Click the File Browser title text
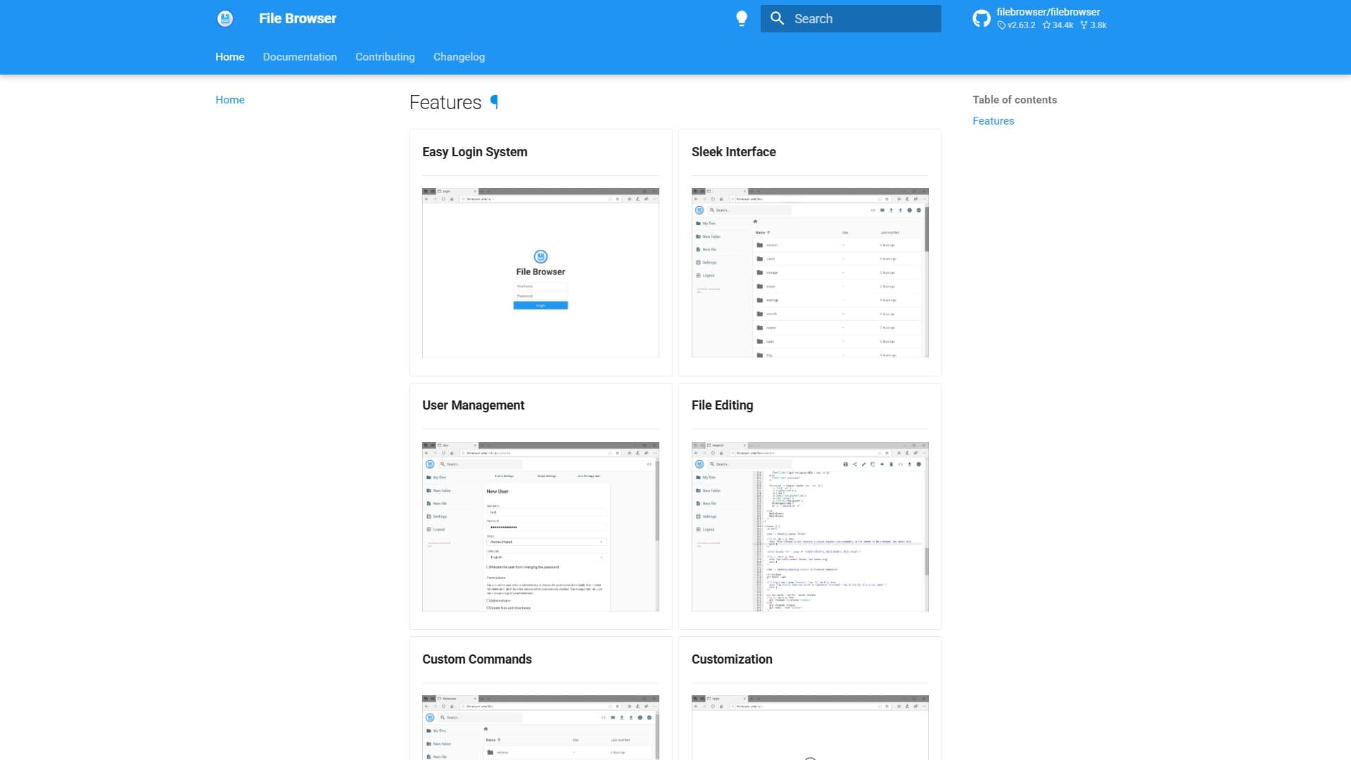The image size is (1351, 760). (x=298, y=19)
